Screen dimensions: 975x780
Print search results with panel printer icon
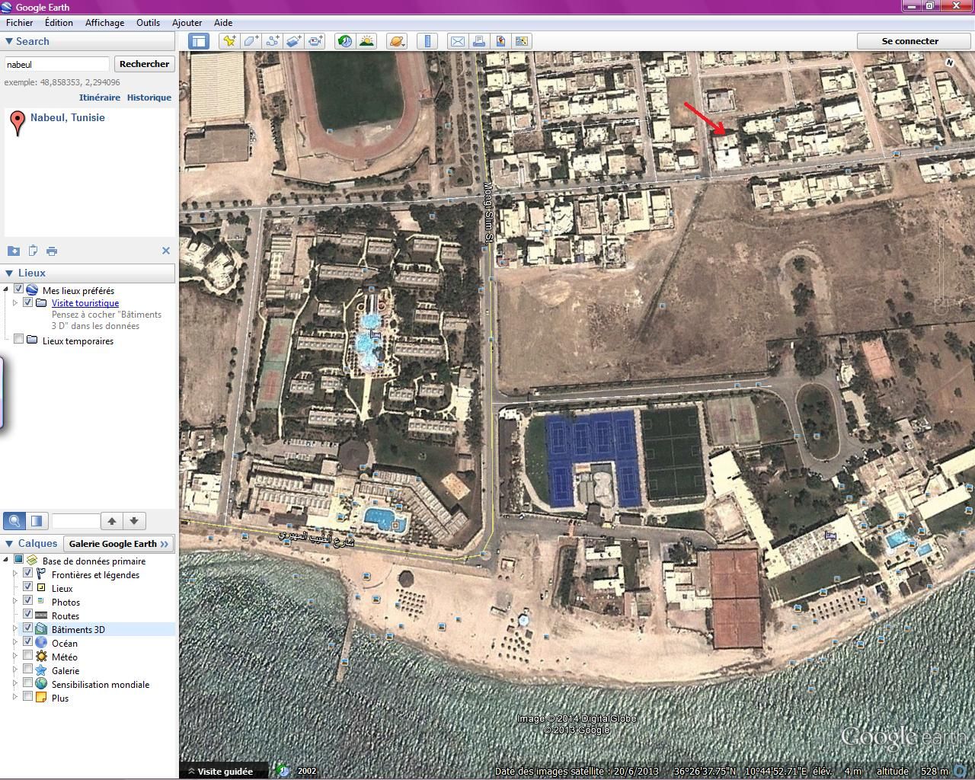click(52, 251)
